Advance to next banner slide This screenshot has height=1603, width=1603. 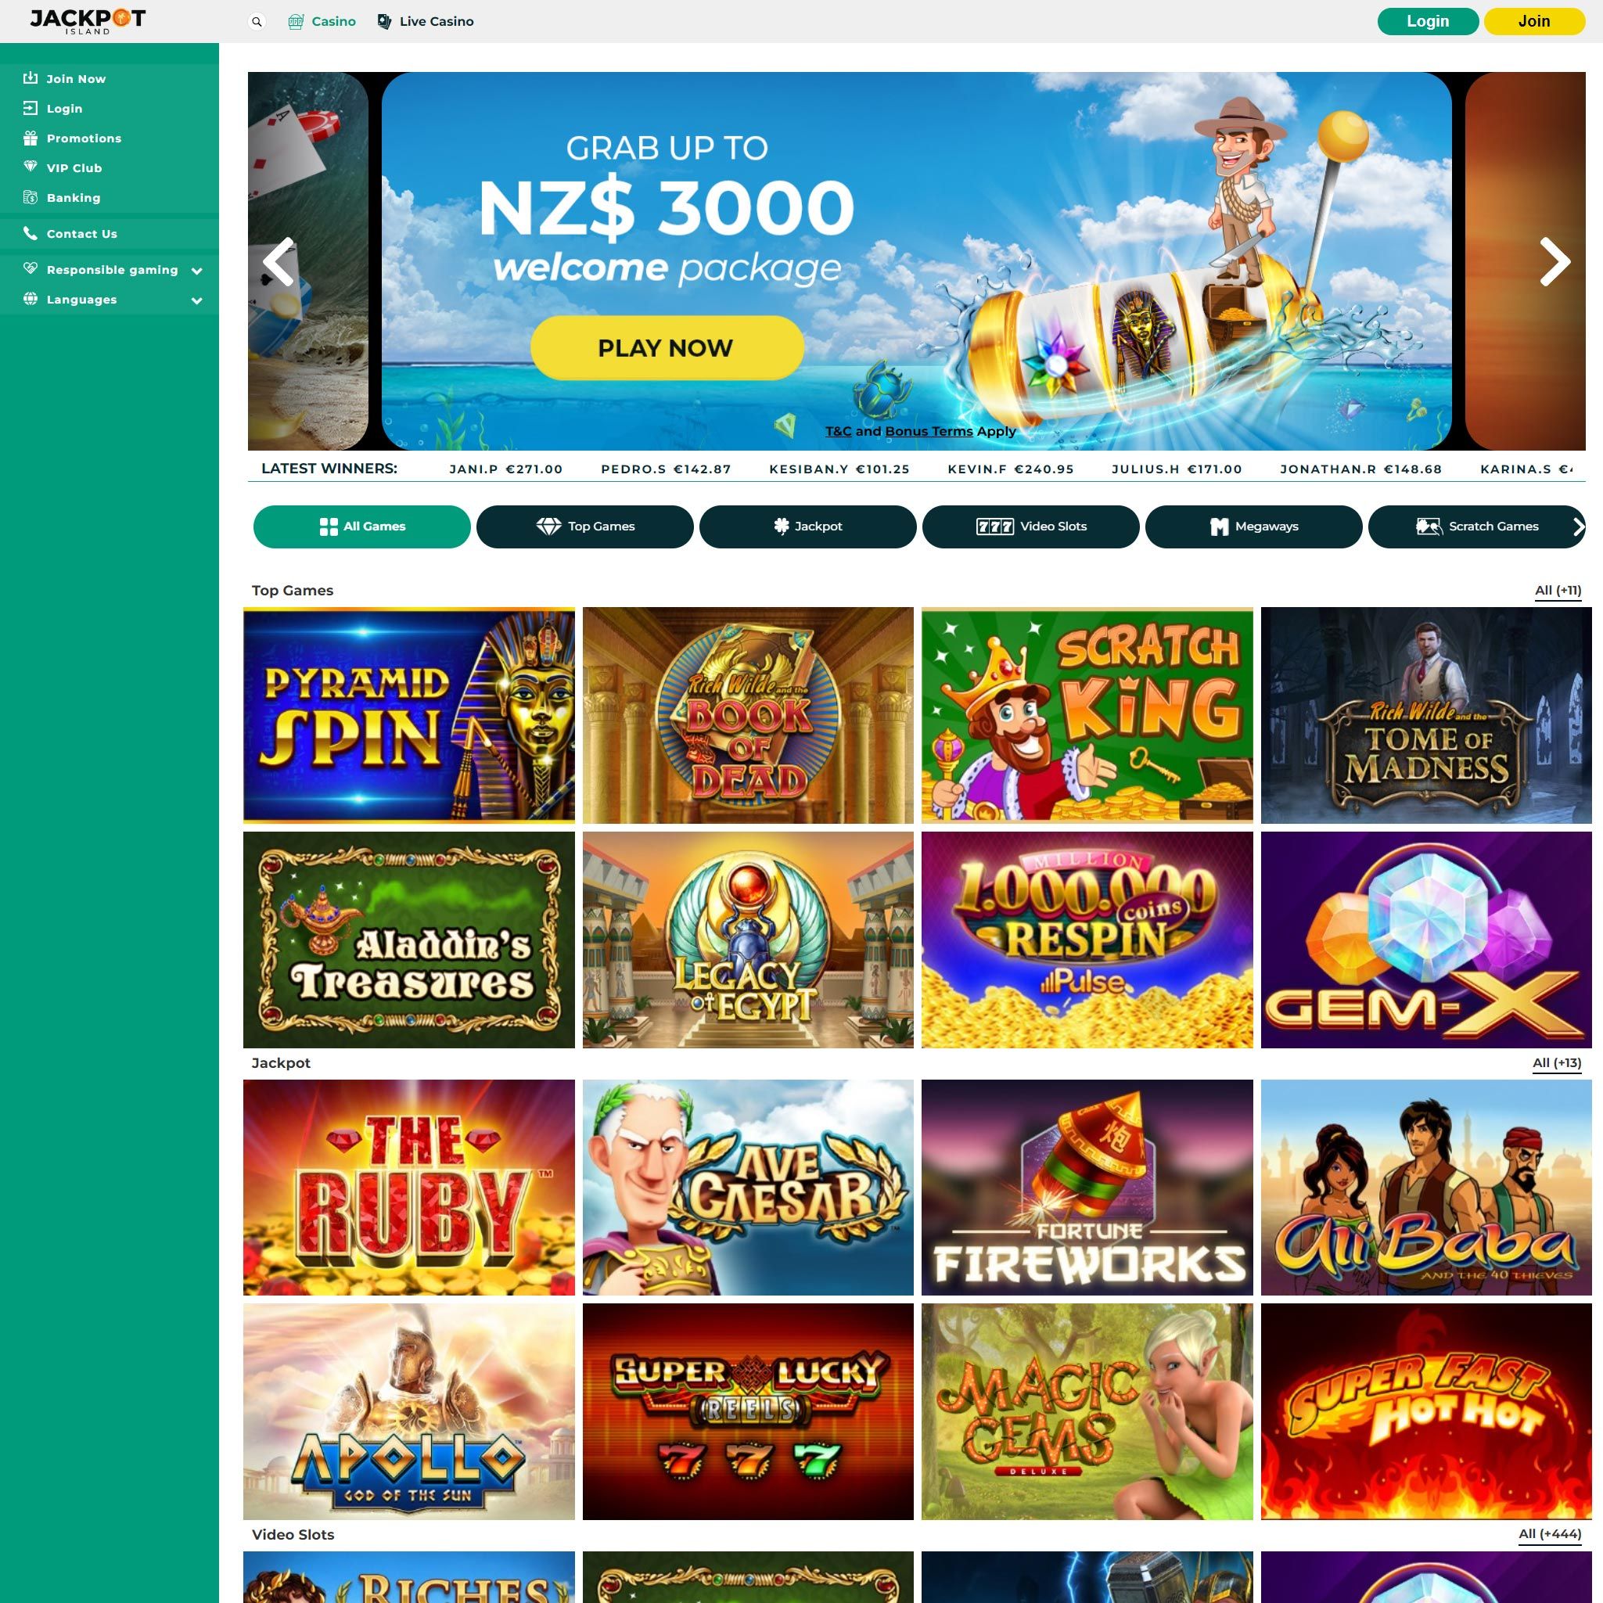click(1554, 262)
